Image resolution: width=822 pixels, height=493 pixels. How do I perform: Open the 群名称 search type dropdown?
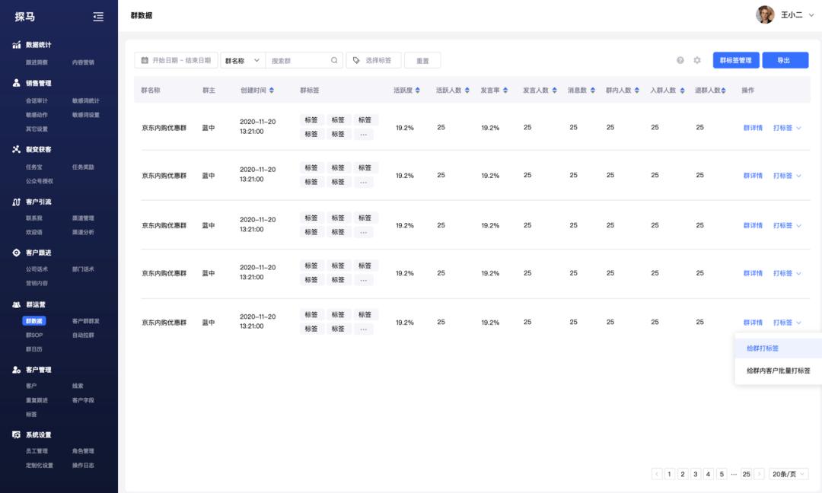tap(242, 60)
